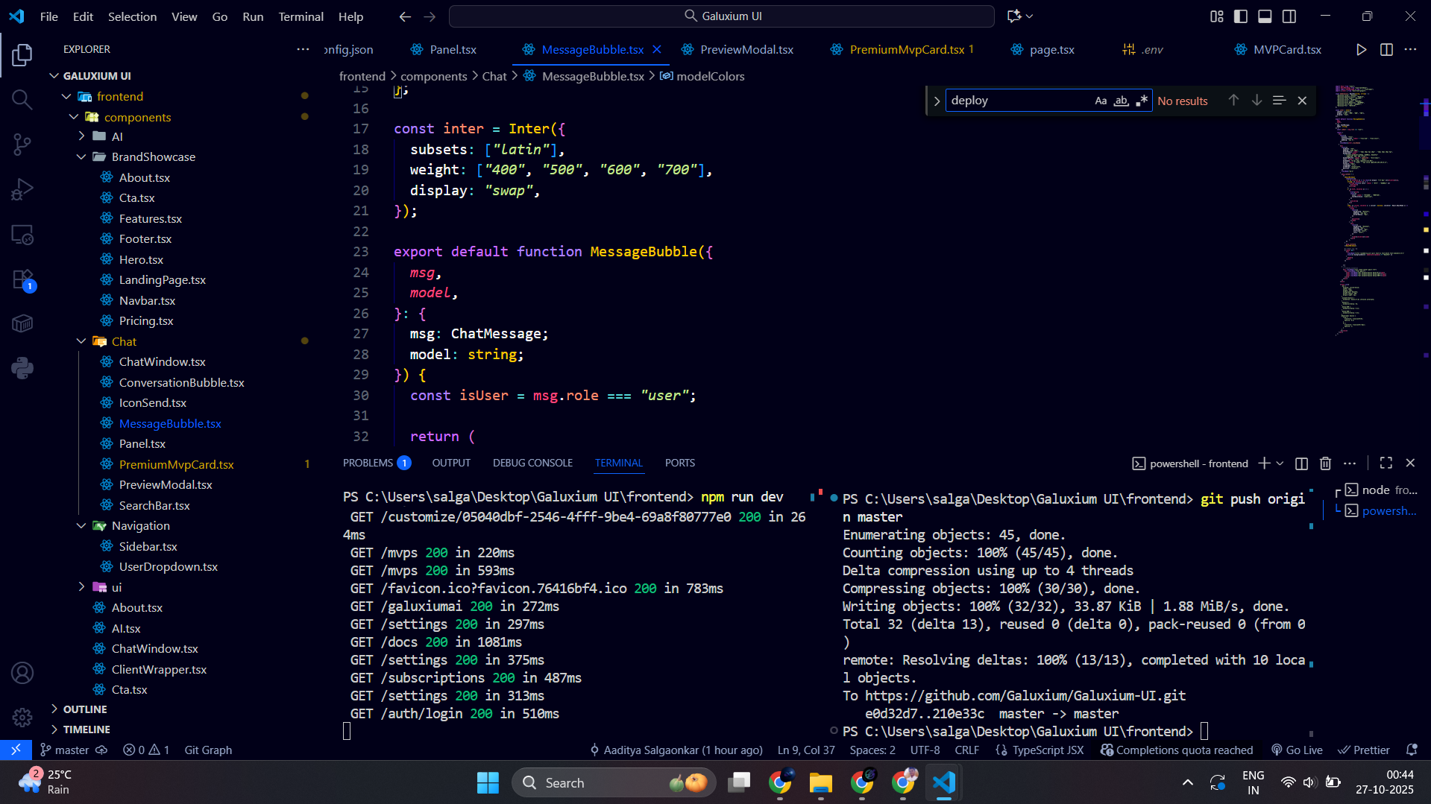Click Git Graph in status bar
The height and width of the screenshot is (804, 1431).
208,750
